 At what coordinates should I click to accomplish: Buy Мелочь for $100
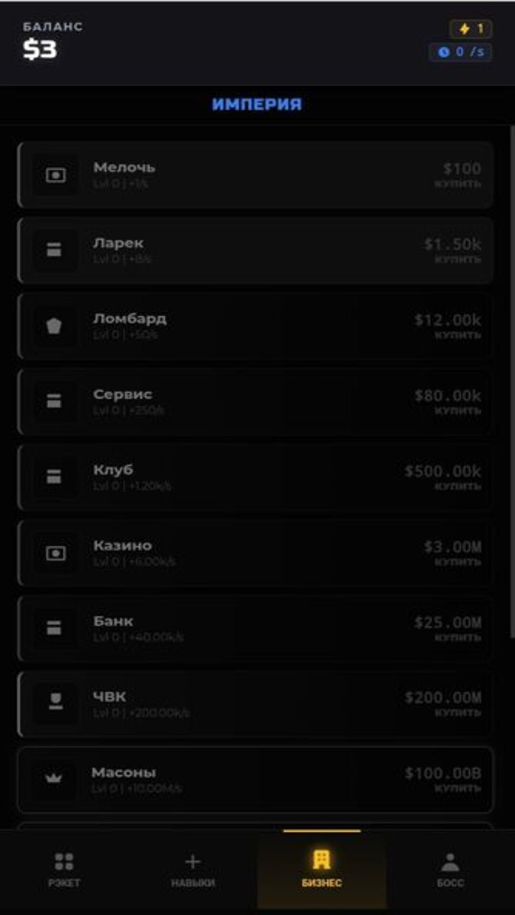tap(458, 175)
